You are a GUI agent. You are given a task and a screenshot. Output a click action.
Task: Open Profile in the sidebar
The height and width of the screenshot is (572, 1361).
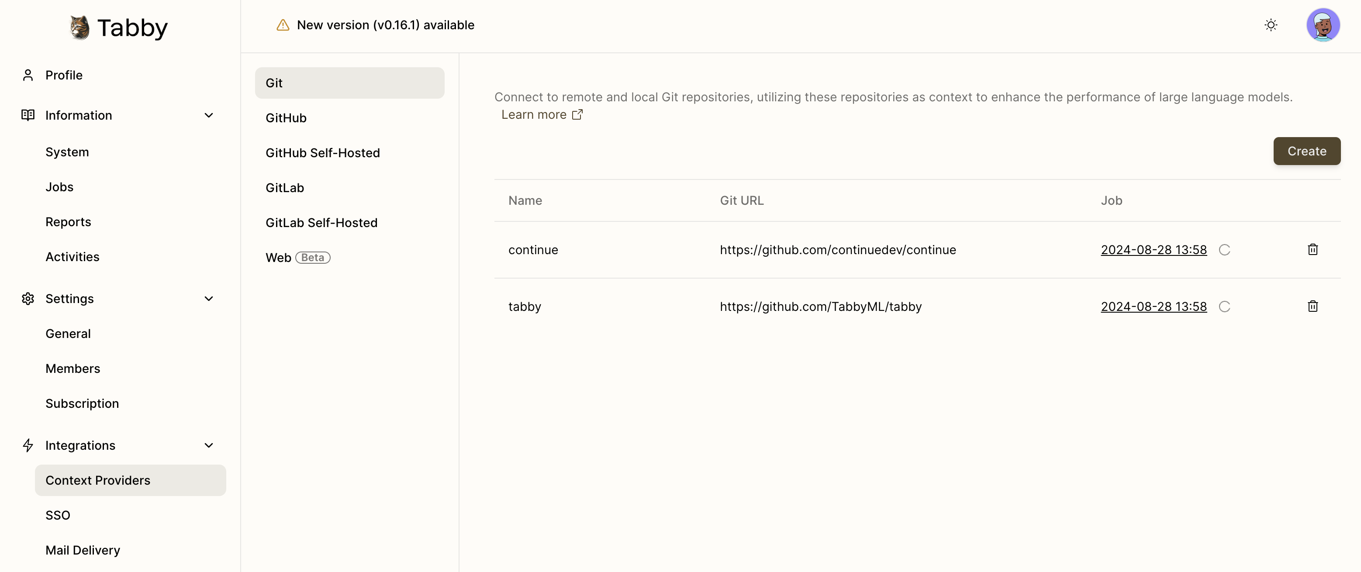pyautogui.click(x=64, y=75)
